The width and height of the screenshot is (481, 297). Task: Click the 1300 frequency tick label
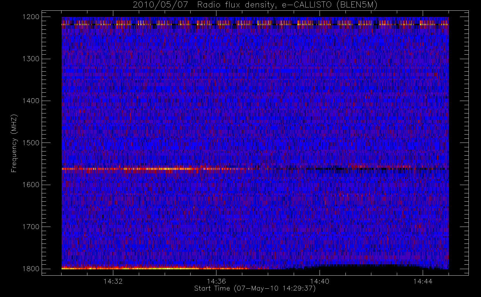31,59
